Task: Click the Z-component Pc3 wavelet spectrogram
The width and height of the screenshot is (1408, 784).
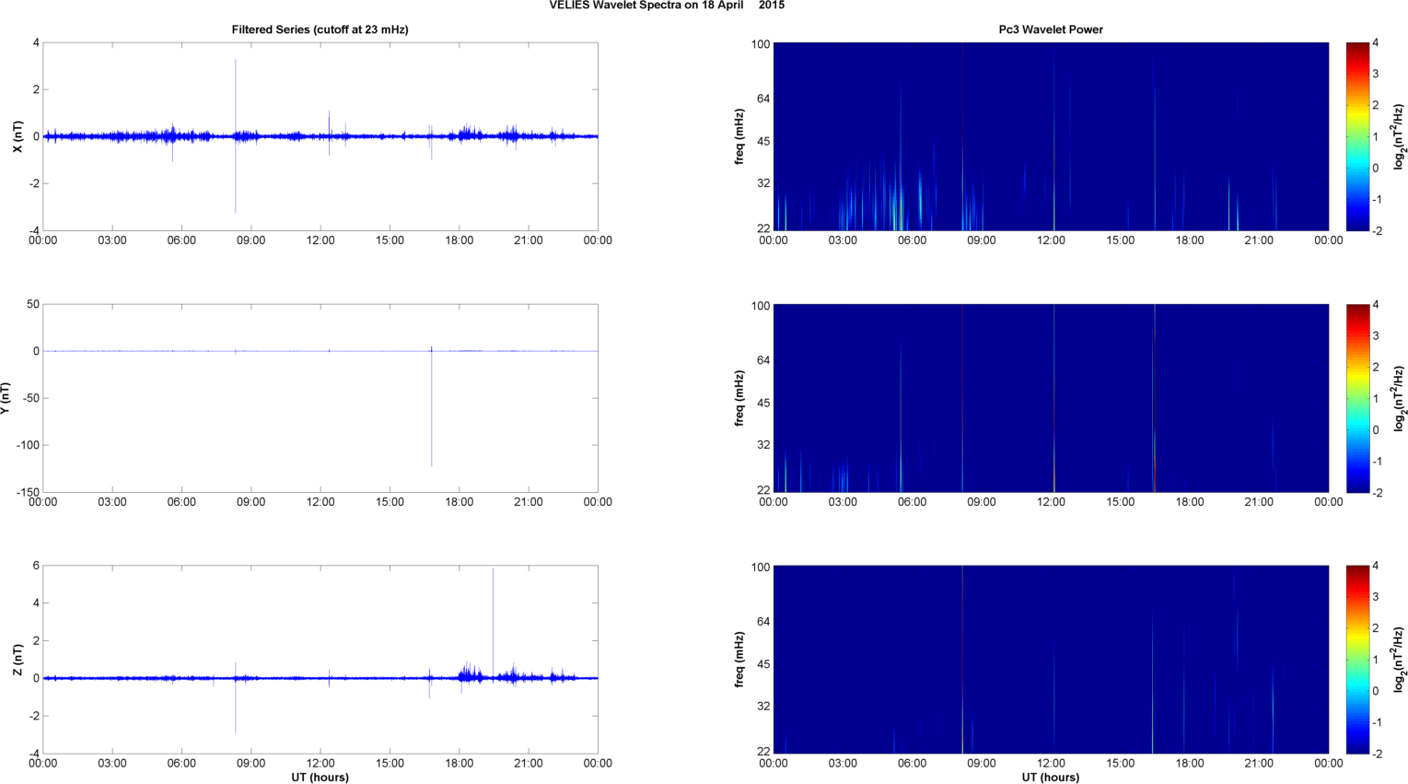Action: (1051, 660)
